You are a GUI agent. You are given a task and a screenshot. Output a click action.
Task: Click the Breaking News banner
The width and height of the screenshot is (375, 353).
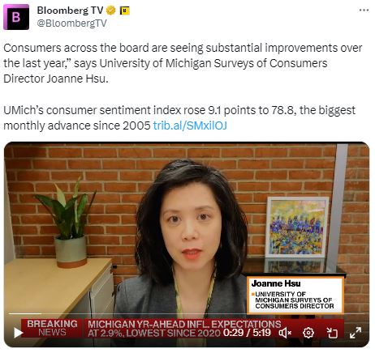coord(52,328)
